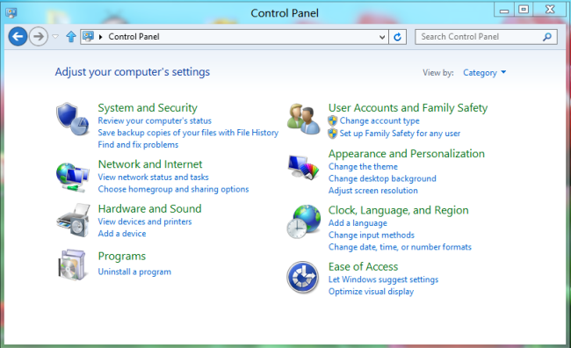Click Let Windows suggest settings
The height and width of the screenshot is (348, 571).
[384, 279]
